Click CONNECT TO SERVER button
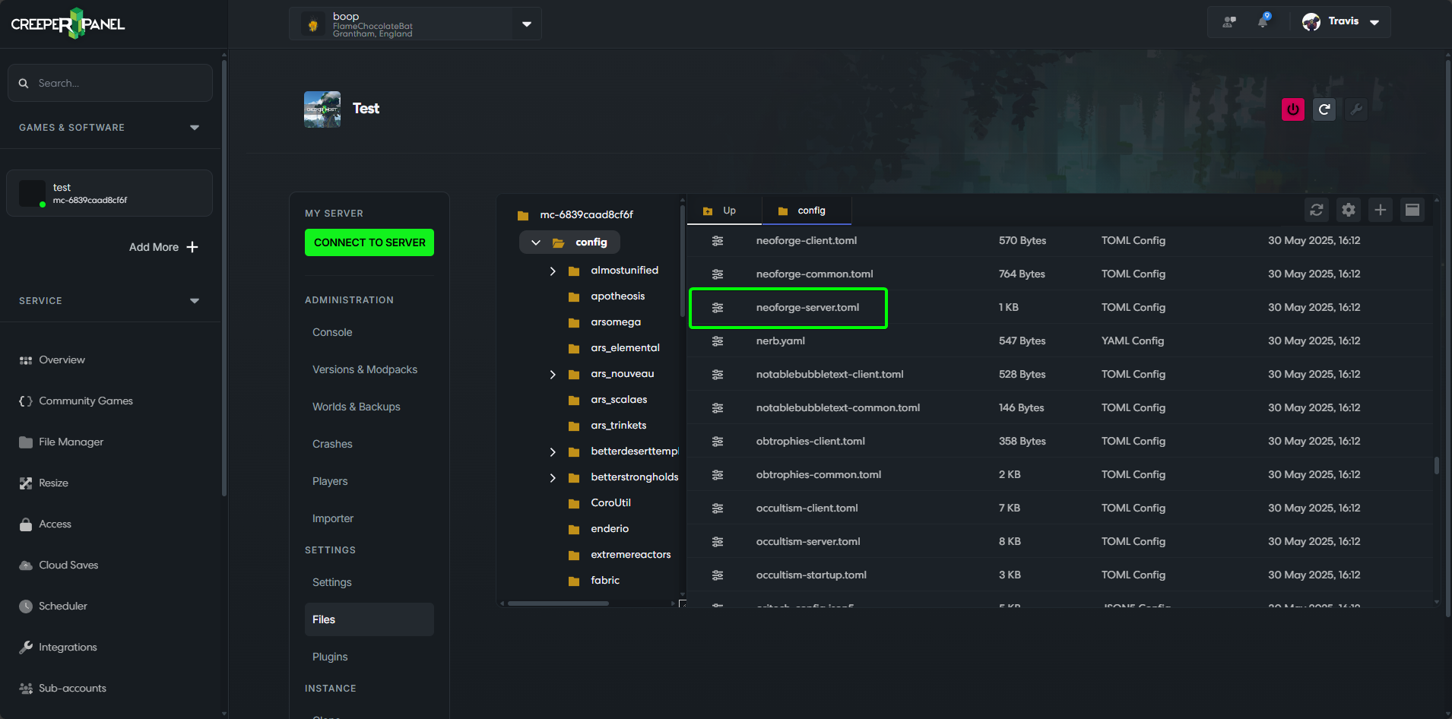The image size is (1452, 719). click(x=369, y=242)
